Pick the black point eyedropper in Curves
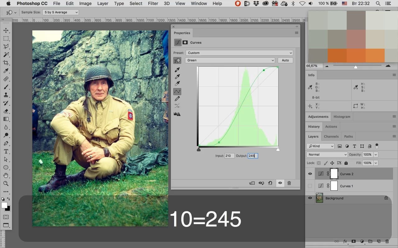 point(177,70)
